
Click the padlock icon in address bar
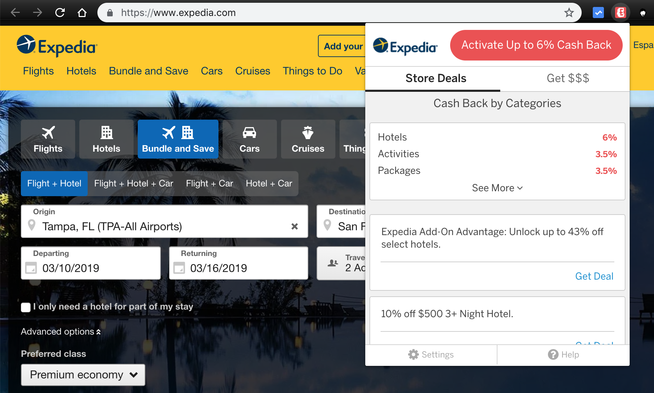click(x=110, y=13)
